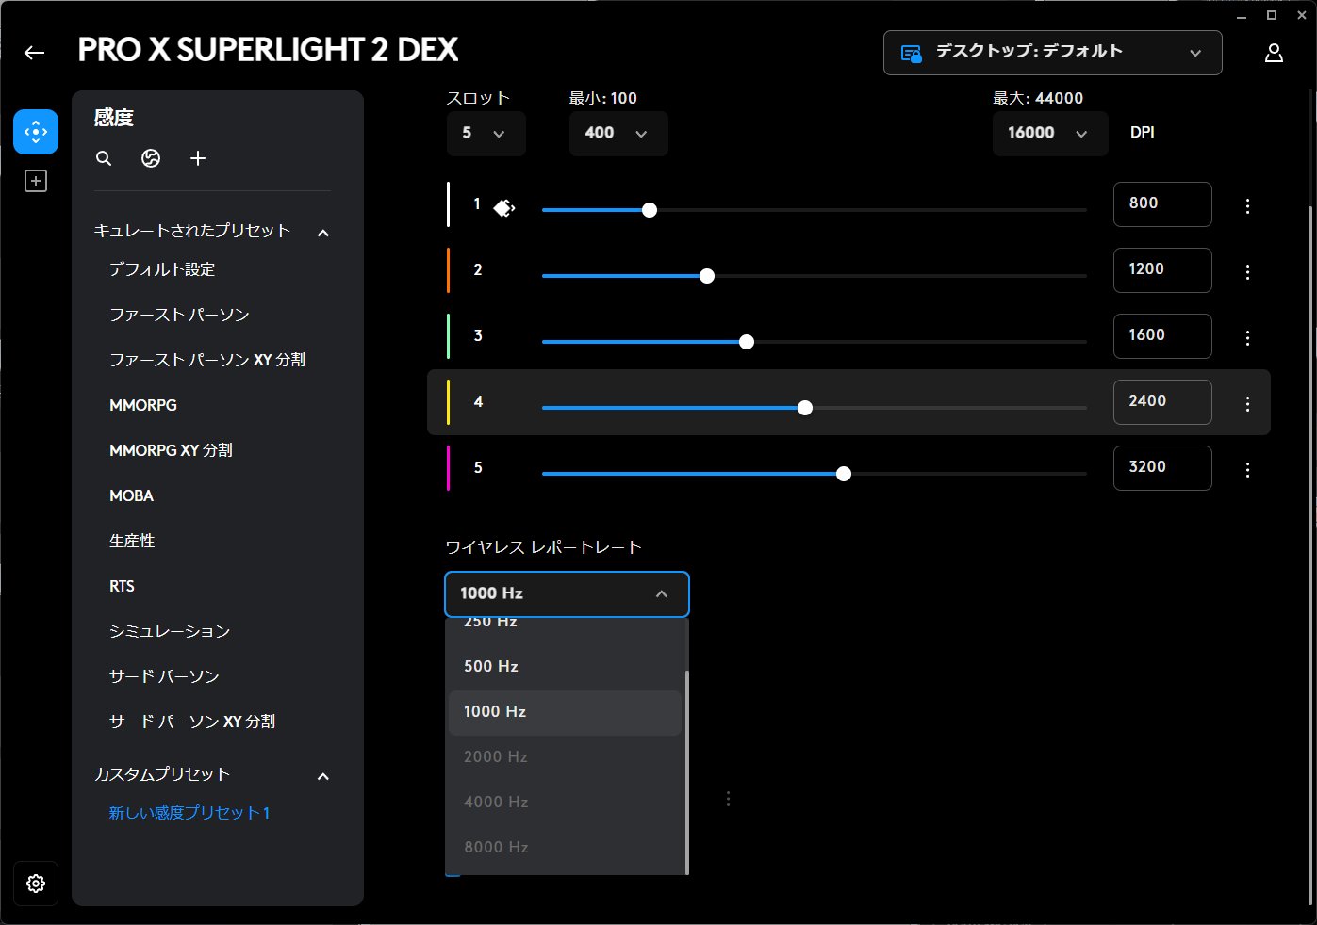Click the back arrow icon

[x=35, y=53]
